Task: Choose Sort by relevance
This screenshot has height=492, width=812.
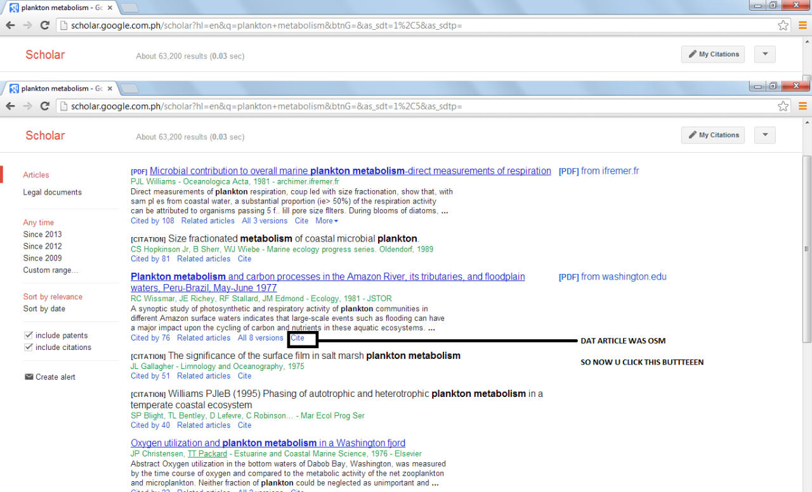Action: [53, 297]
